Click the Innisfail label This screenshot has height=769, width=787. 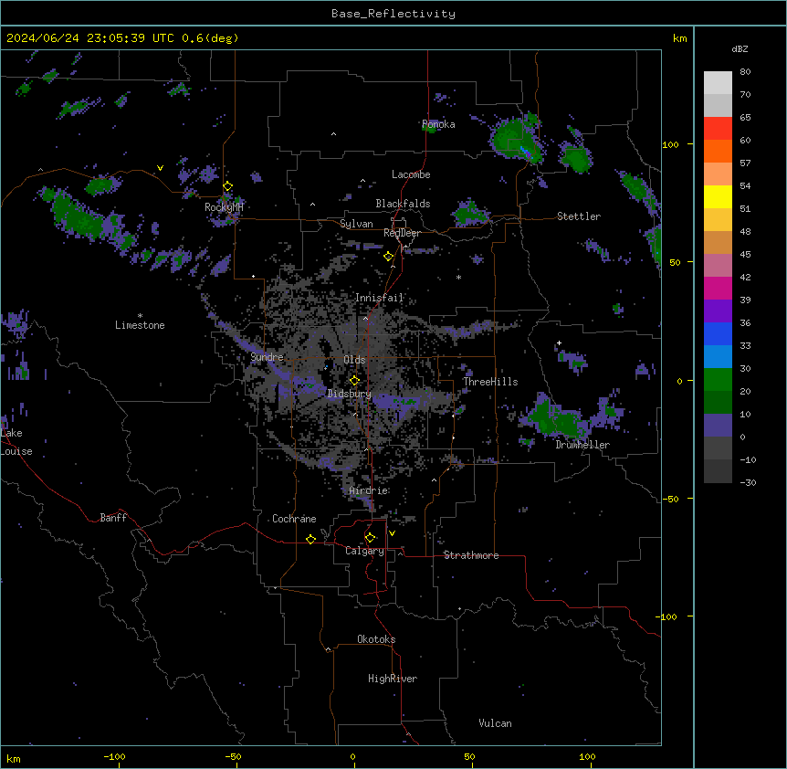tap(379, 298)
